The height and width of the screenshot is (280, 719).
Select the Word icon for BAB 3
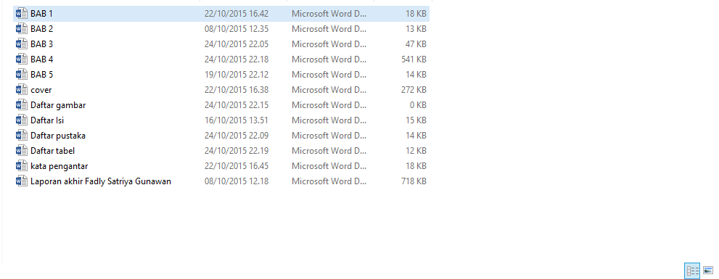click(x=22, y=44)
